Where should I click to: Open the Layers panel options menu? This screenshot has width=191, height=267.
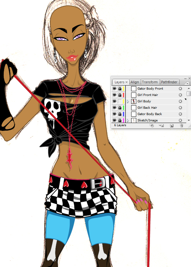coord(189,83)
